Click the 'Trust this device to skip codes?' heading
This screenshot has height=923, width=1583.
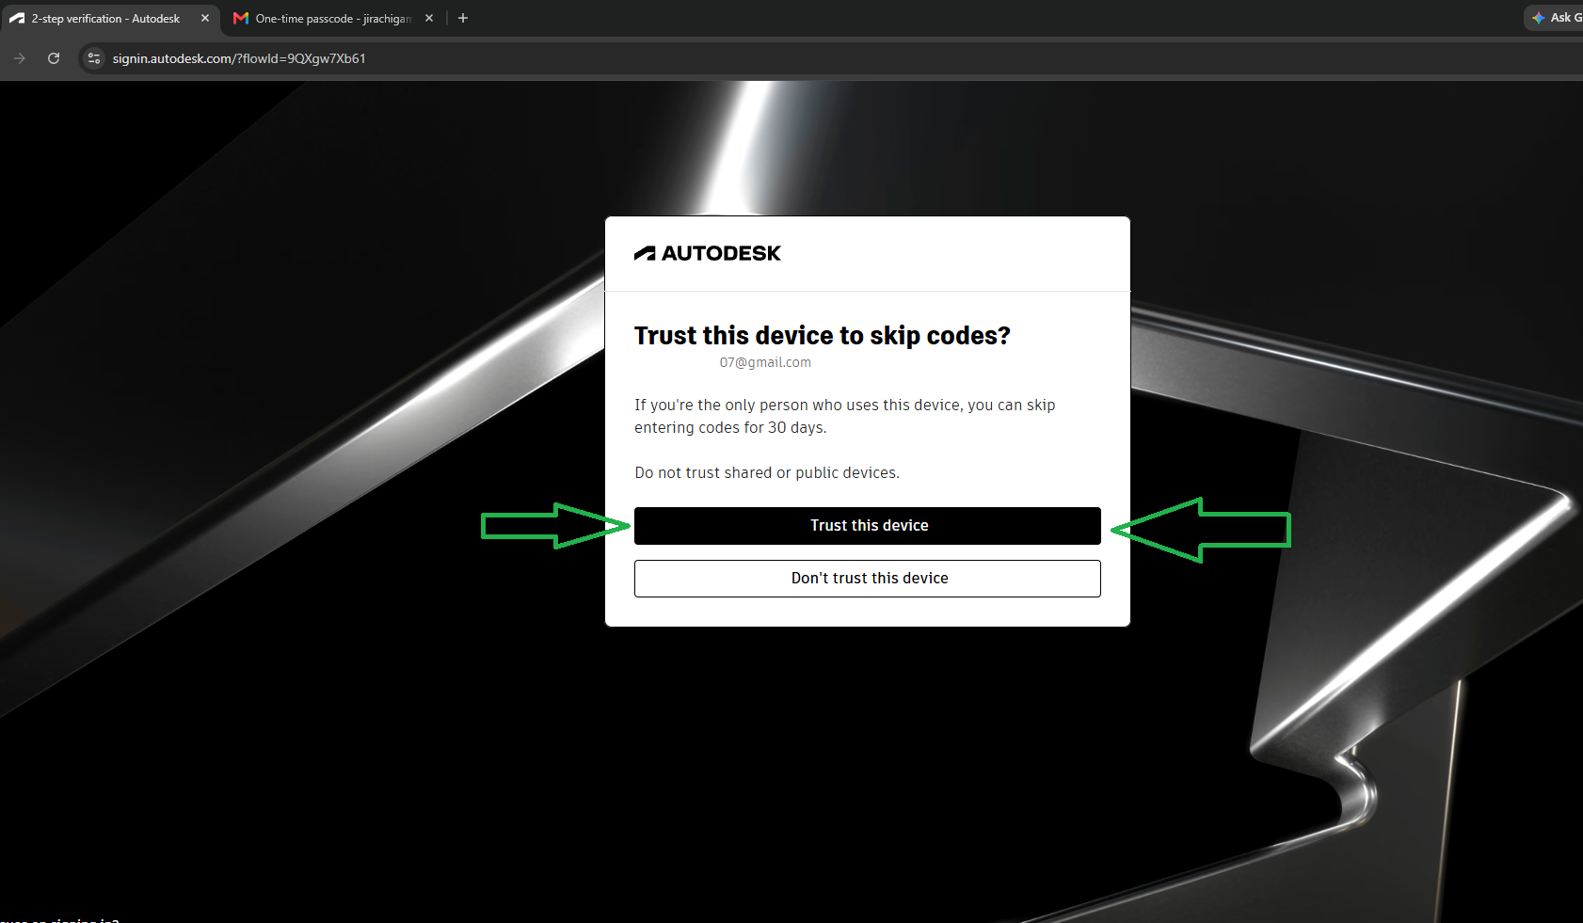[x=823, y=336]
